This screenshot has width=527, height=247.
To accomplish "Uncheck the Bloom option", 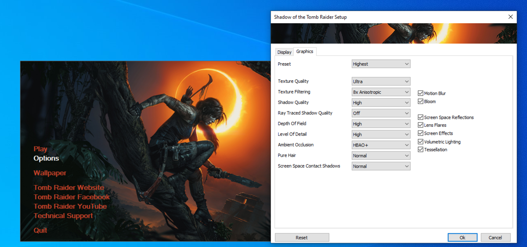I will pos(421,101).
